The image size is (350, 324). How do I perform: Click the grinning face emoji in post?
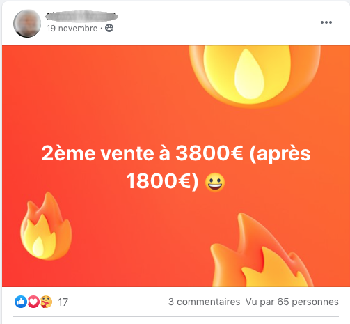coord(215,183)
